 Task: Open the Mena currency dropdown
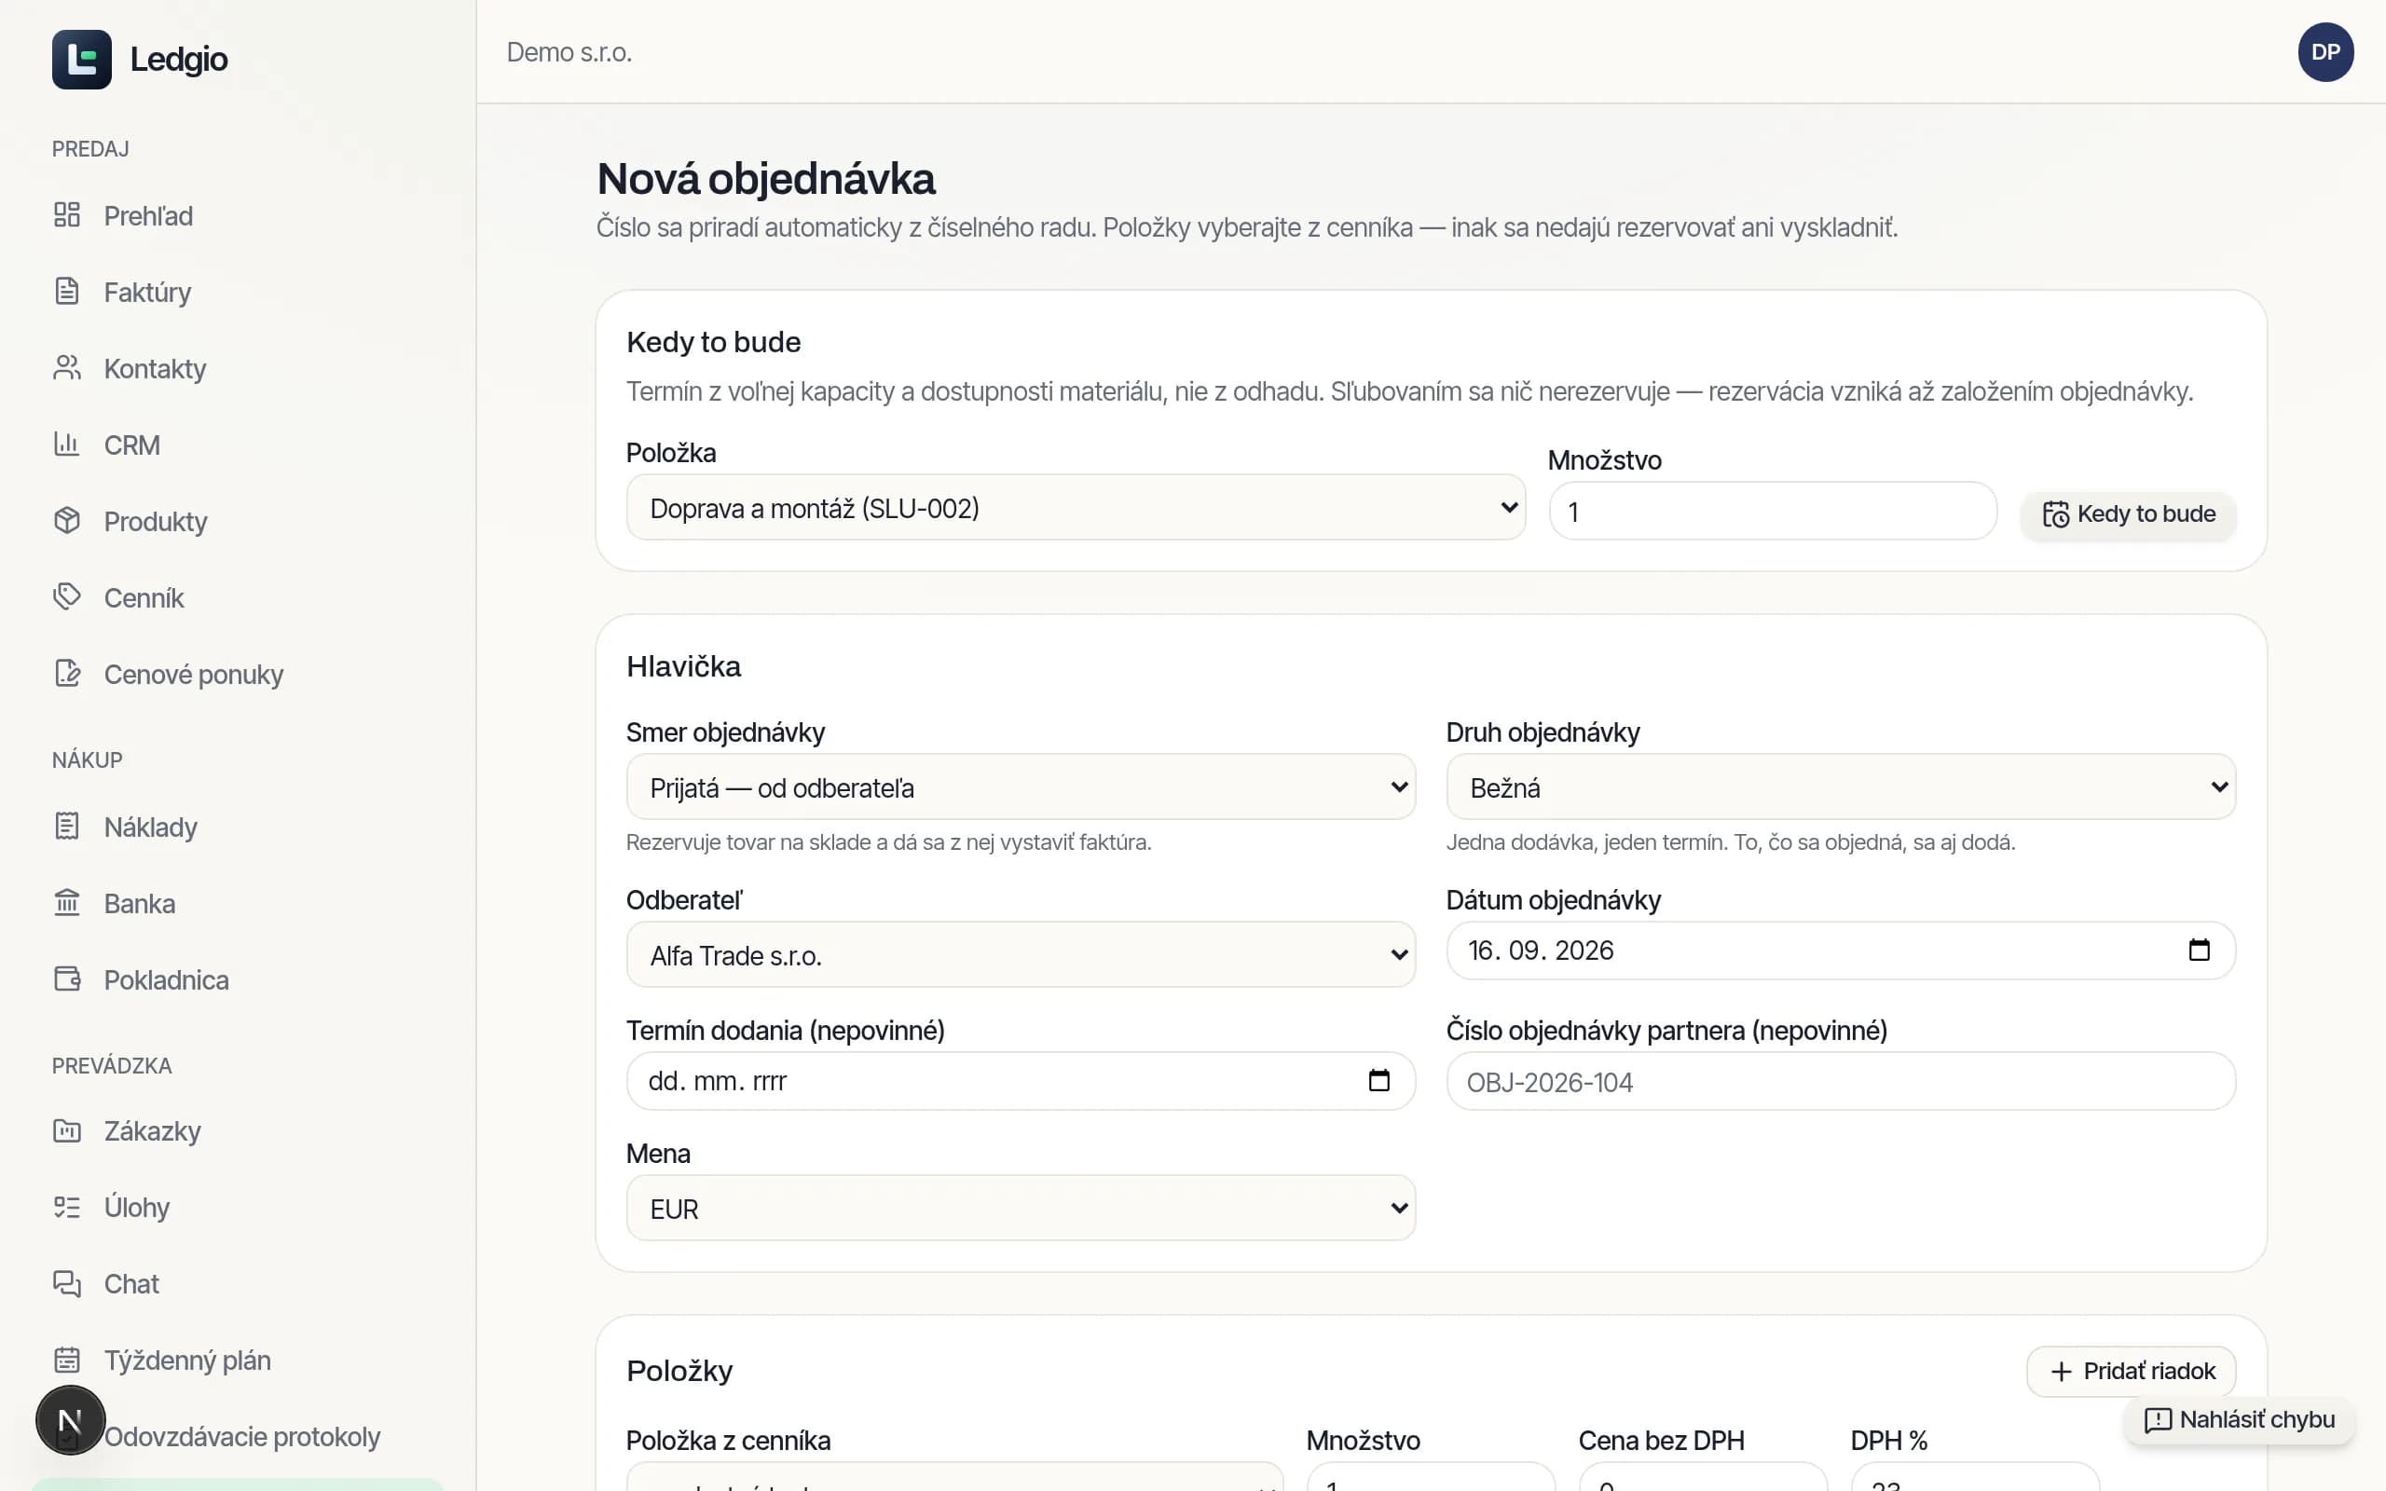click(1021, 1208)
